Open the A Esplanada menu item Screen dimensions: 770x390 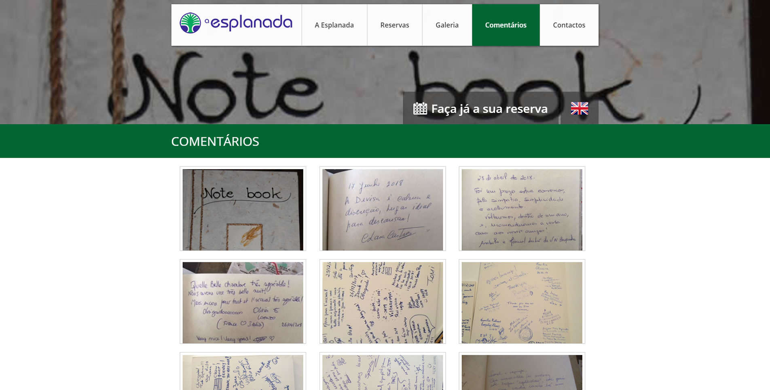pyautogui.click(x=334, y=25)
